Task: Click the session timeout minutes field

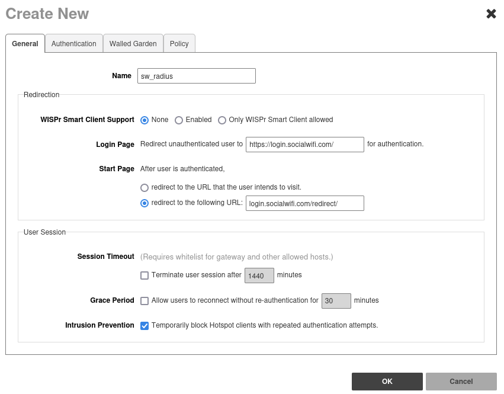Action: click(259, 276)
